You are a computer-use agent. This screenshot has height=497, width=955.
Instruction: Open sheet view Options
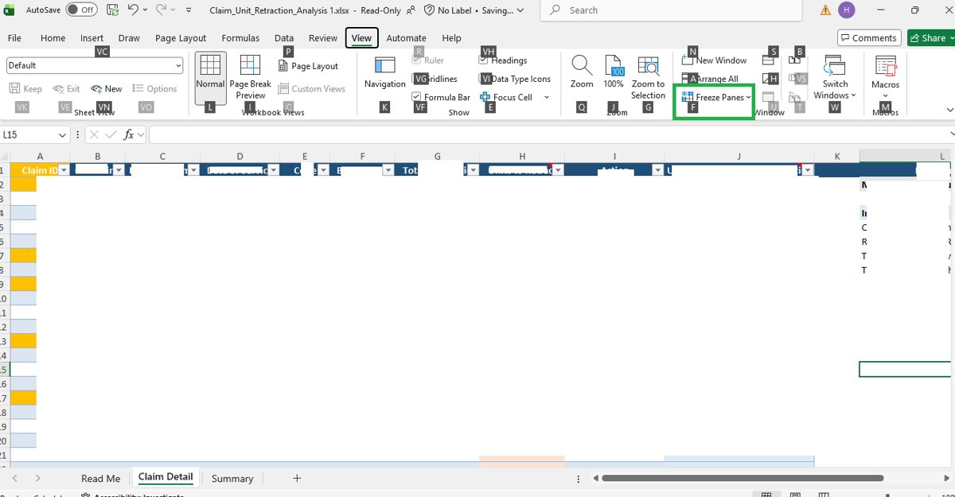(x=154, y=89)
